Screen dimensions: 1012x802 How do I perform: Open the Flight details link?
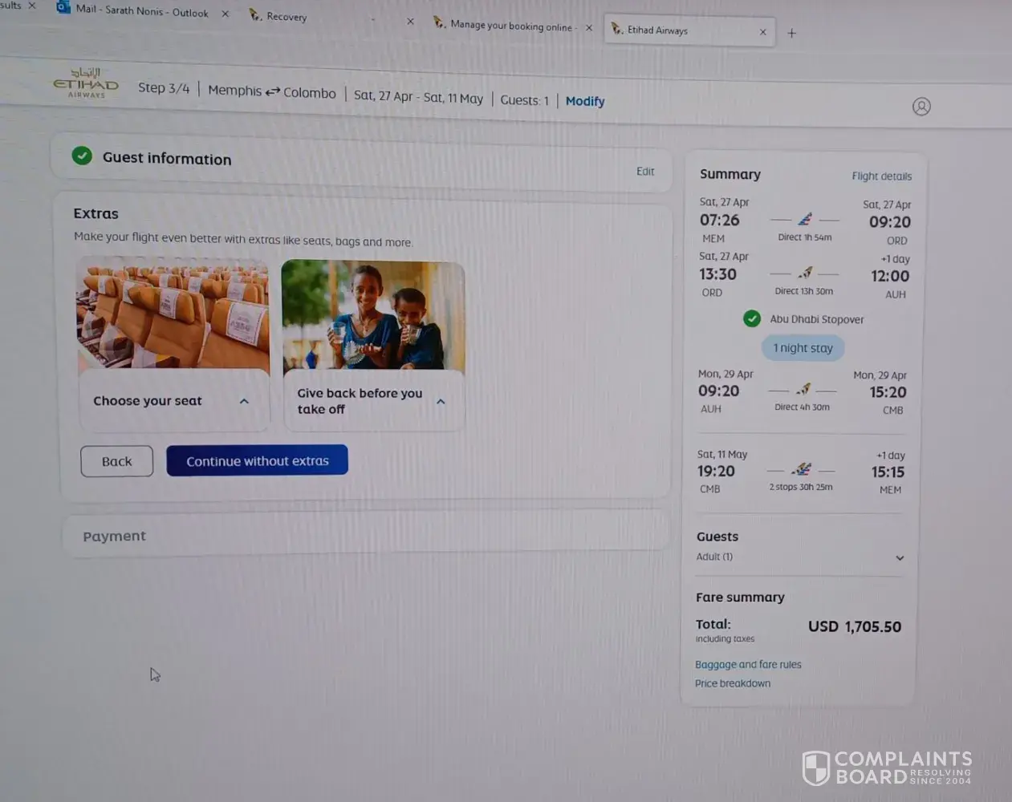pyautogui.click(x=881, y=176)
